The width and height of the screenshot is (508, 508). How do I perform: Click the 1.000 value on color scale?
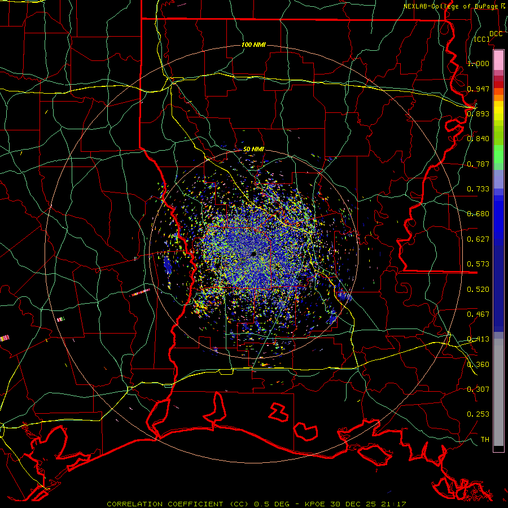coord(478,63)
